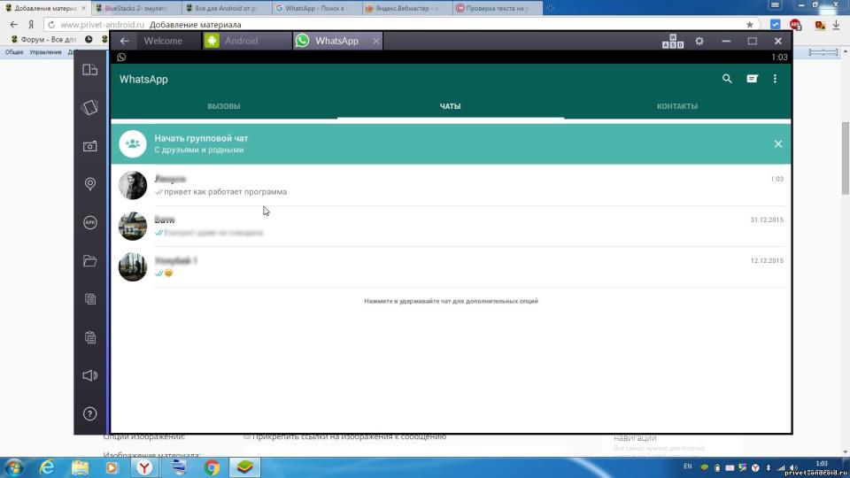Open the help question mark icon
The width and height of the screenshot is (850, 478).
pos(89,413)
